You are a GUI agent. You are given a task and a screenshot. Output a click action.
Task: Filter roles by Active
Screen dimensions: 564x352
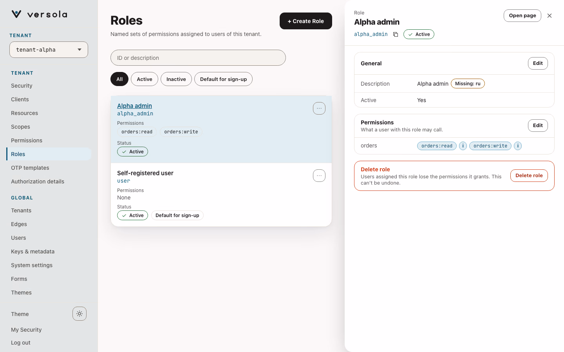click(145, 79)
